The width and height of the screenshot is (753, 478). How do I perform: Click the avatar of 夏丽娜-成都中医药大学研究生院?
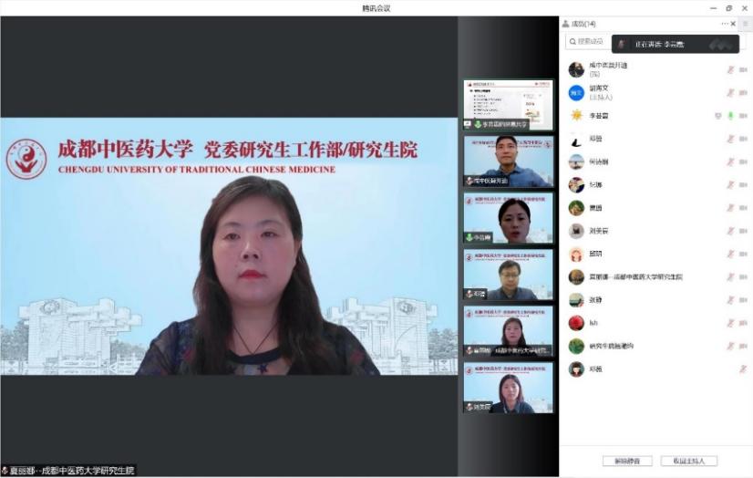click(x=576, y=276)
